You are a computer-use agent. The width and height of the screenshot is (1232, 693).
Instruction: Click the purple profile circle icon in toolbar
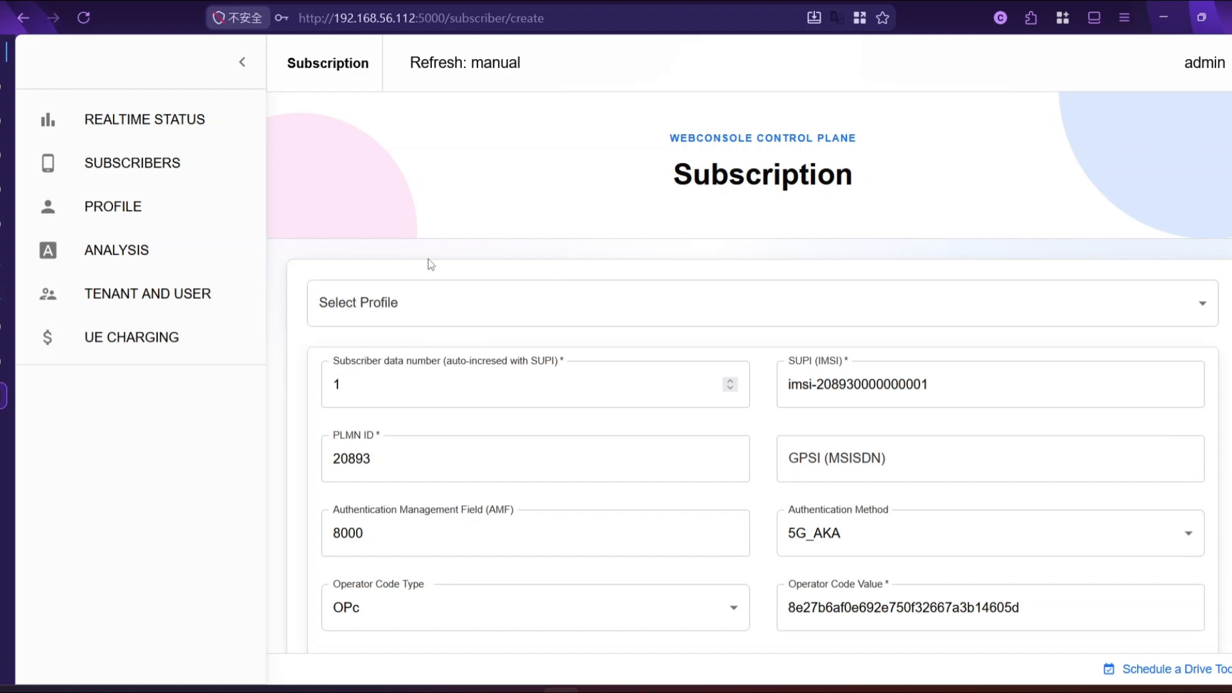pos(1000,18)
